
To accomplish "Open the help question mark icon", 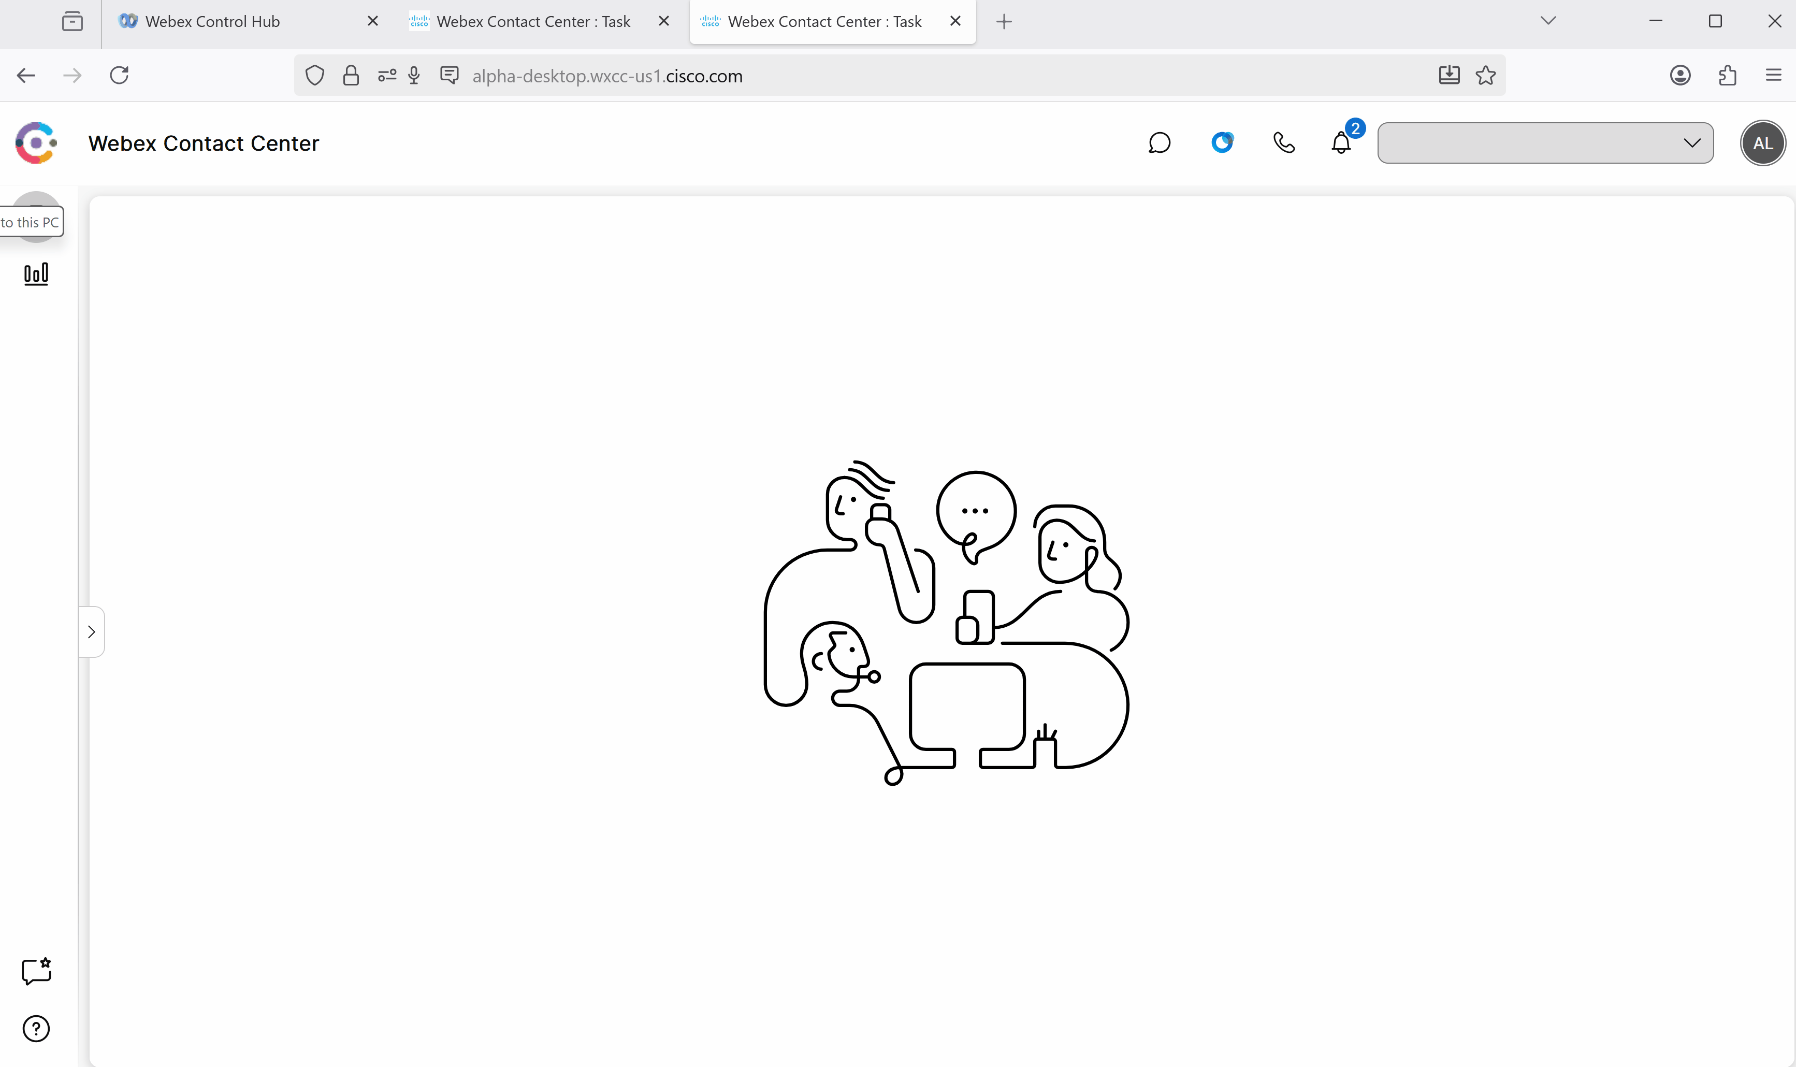I will 36,1029.
